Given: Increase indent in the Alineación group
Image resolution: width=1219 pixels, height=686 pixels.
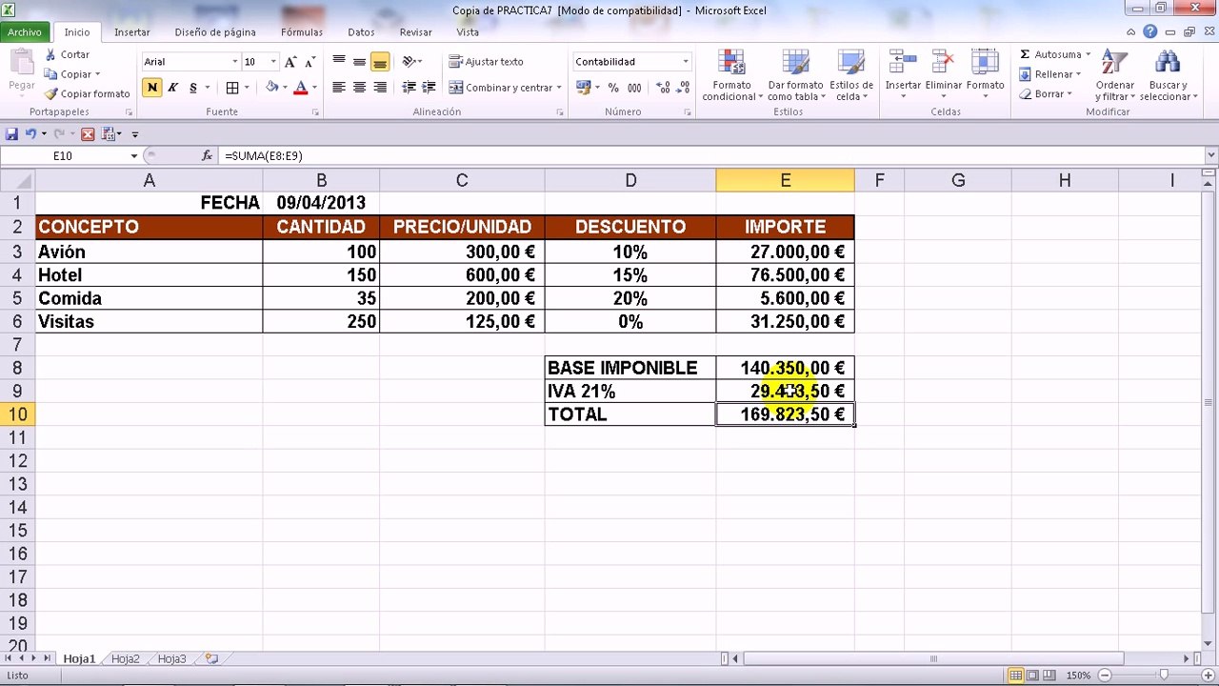Looking at the screenshot, I should pyautogui.click(x=430, y=88).
